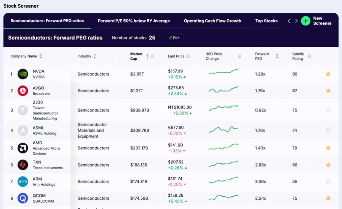This screenshot has width=342, height=209.
Task: Click the TXN ticker text
Action: pos(37,162)
